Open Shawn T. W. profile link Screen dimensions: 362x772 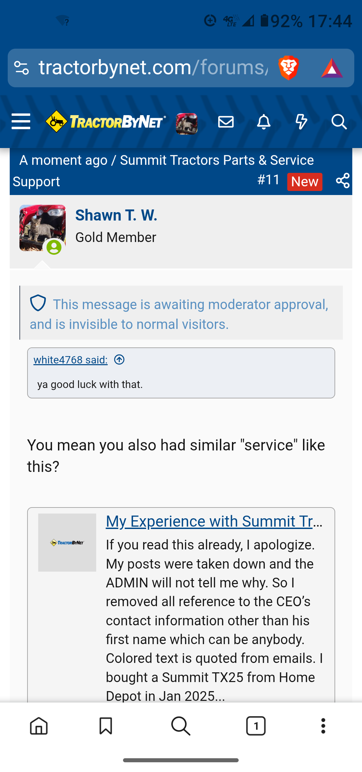click(116, 215)
